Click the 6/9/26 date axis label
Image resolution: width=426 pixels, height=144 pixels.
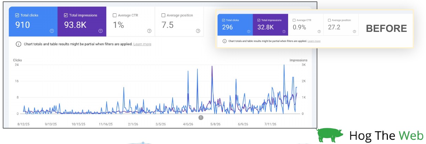243,124
